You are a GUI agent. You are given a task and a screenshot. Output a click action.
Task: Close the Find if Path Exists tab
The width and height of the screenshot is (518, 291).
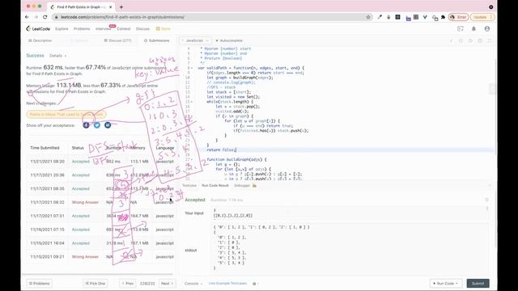(x=111, y=7)
